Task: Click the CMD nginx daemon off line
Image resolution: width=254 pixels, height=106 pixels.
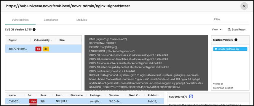Action: [x=108, y=39]
